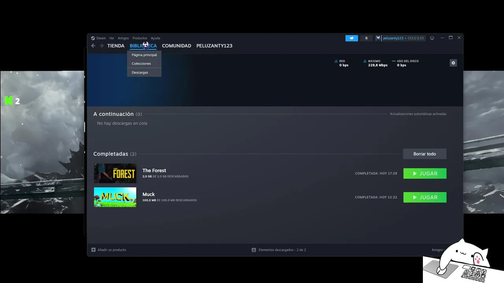Play The Forest with JUGAR

(x=425, y=173)
